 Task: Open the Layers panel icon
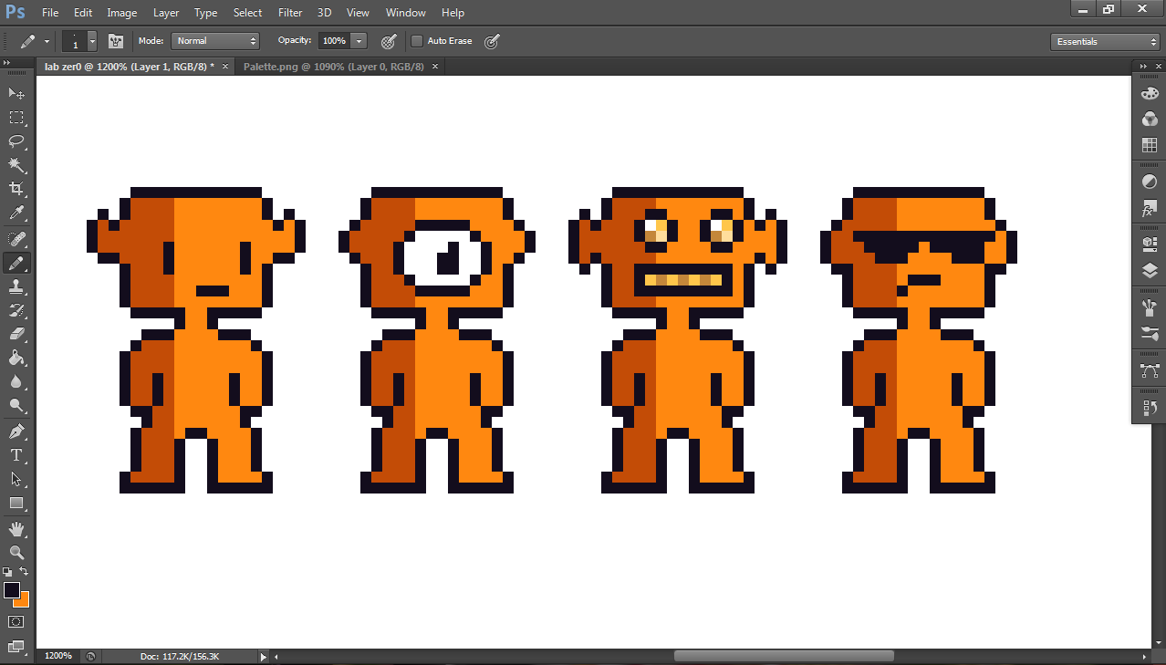click(x=1150, y=271)
